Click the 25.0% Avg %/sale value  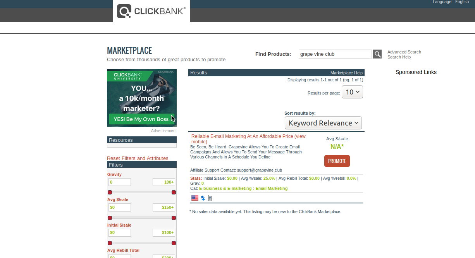point(269,178)
